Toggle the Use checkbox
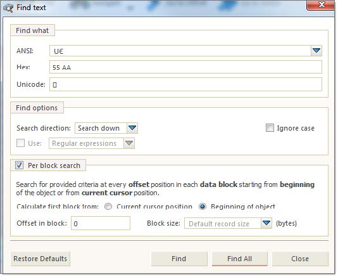Viewport: 338px width, 277px height. [20, 143]
